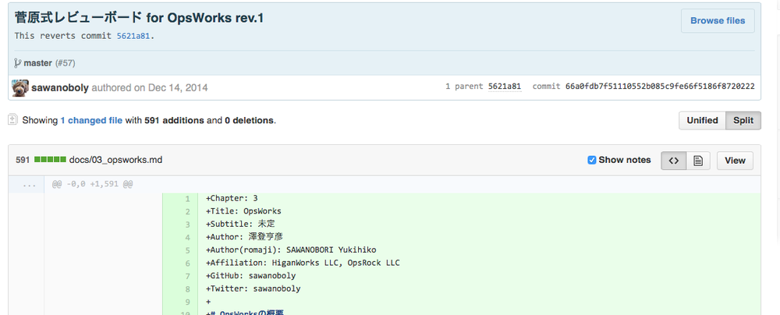780x315 pixels.
Task: Open the docs/03_opsworks.md file link
Action: click(116, 161)
